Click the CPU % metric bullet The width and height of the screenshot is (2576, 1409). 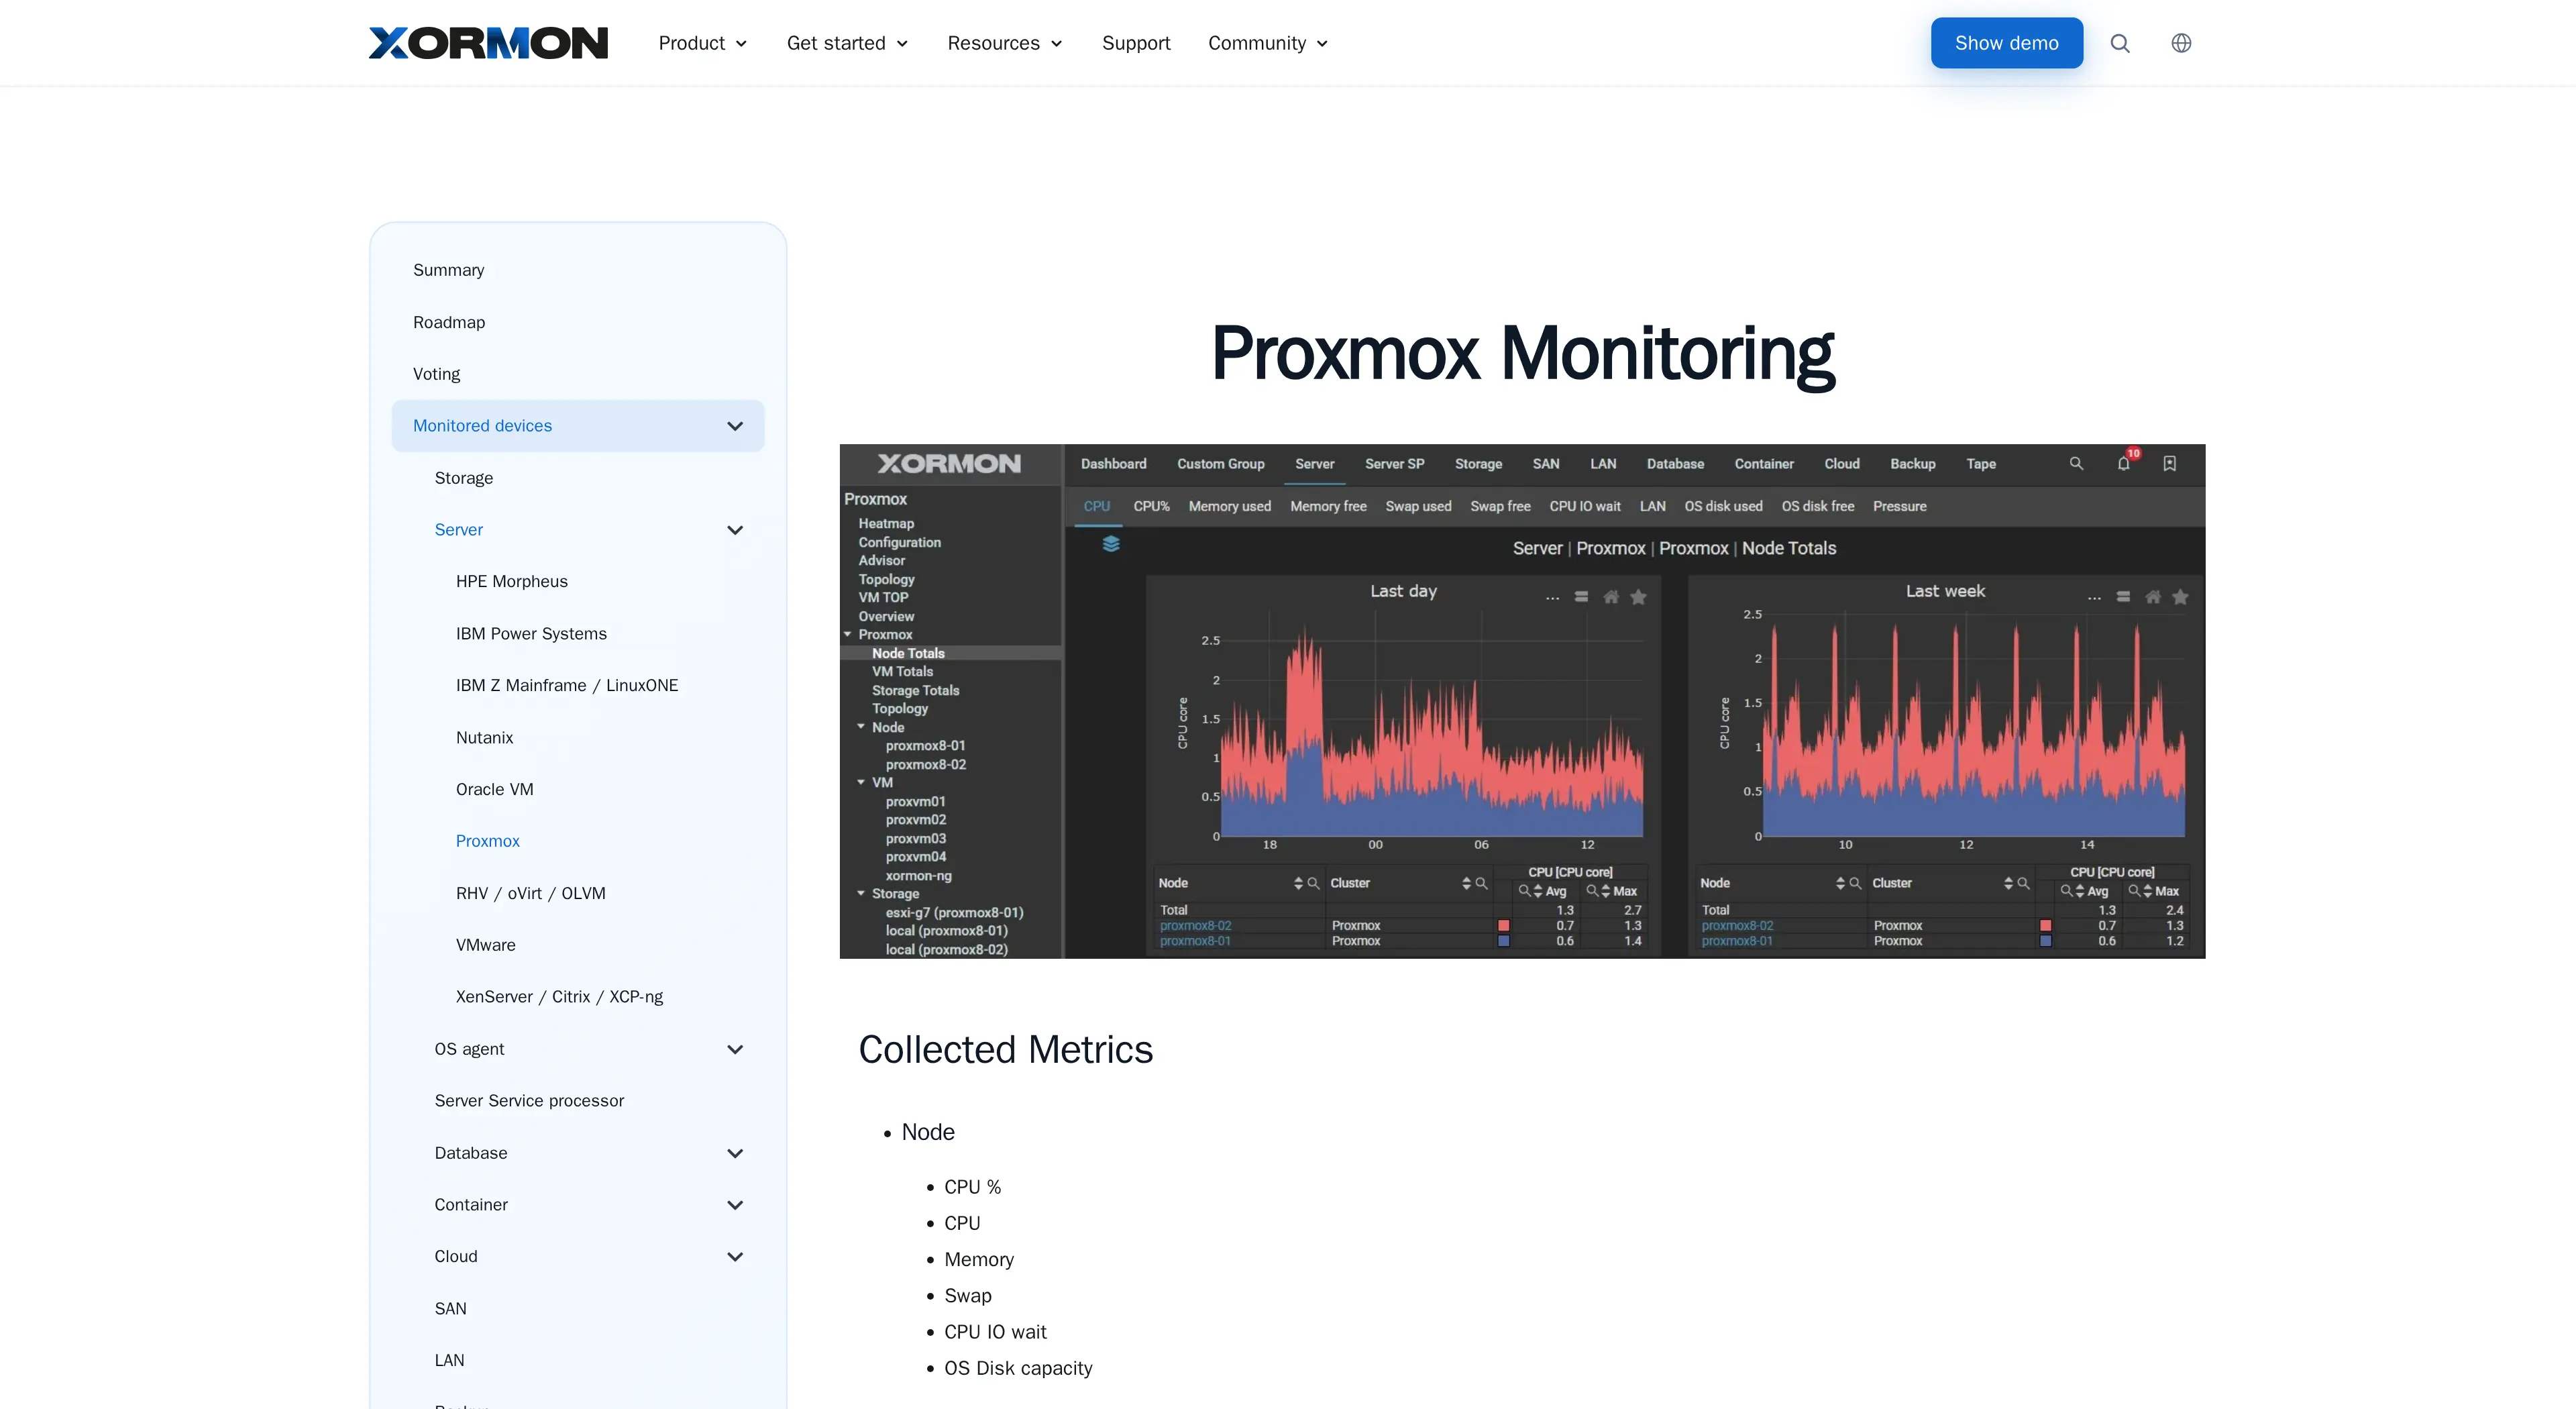click(972, 1187)
